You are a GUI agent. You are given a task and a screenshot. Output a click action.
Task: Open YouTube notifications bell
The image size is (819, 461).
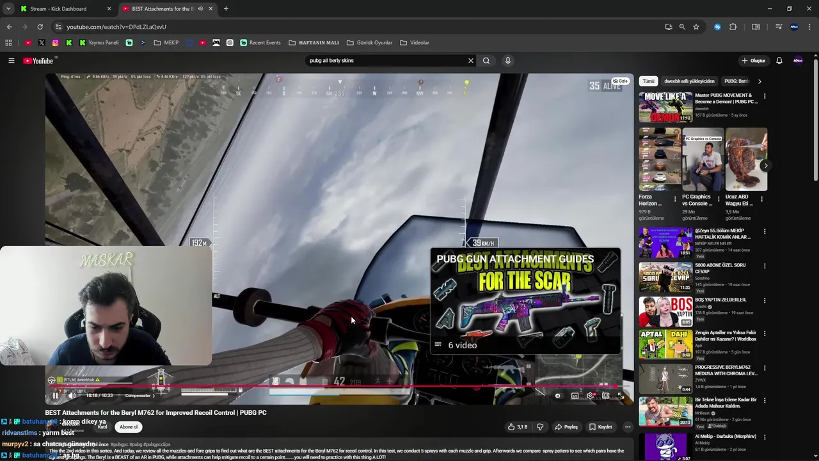click(x=779, y=61)
